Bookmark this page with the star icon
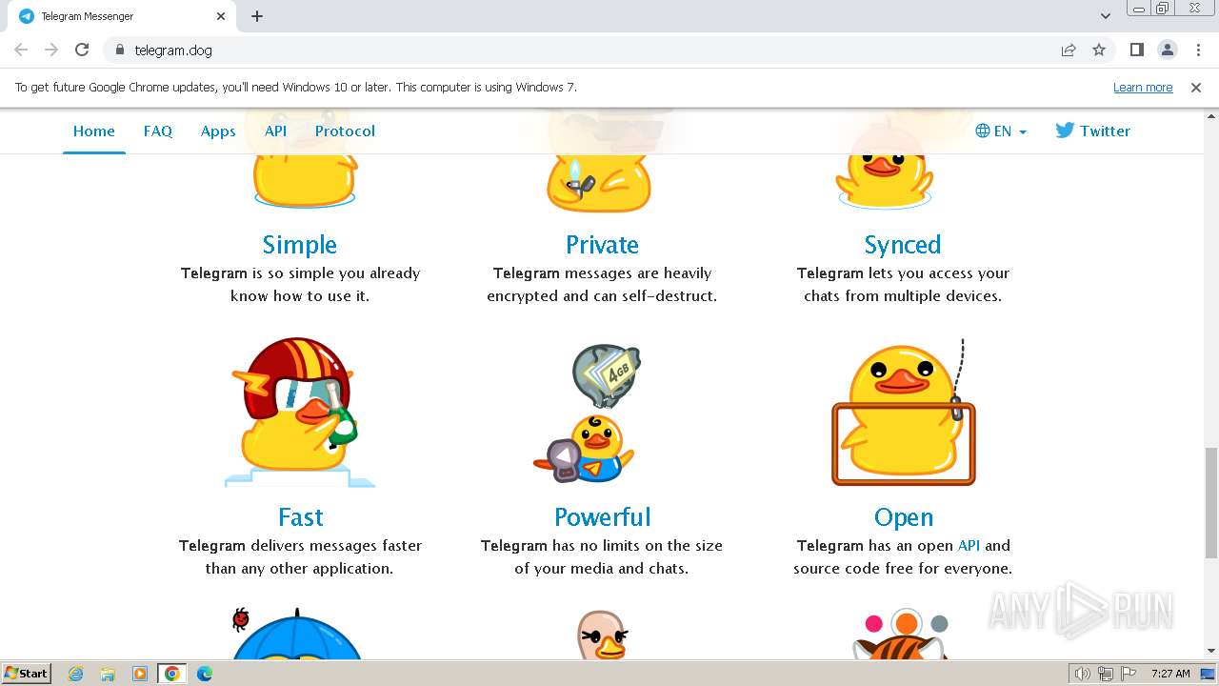The width and height of the screenshot is (1219, 686). coord(1099,50)
